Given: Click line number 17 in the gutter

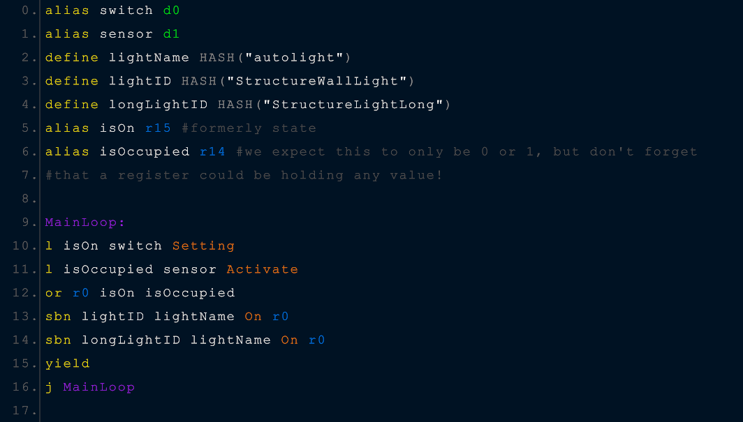Looking at the screenshot, I should (23, 411).
